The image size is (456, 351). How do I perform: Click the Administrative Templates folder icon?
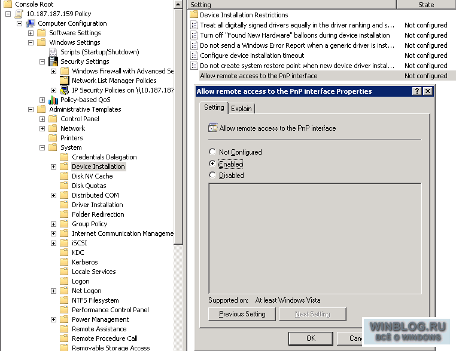pos(41,109)
